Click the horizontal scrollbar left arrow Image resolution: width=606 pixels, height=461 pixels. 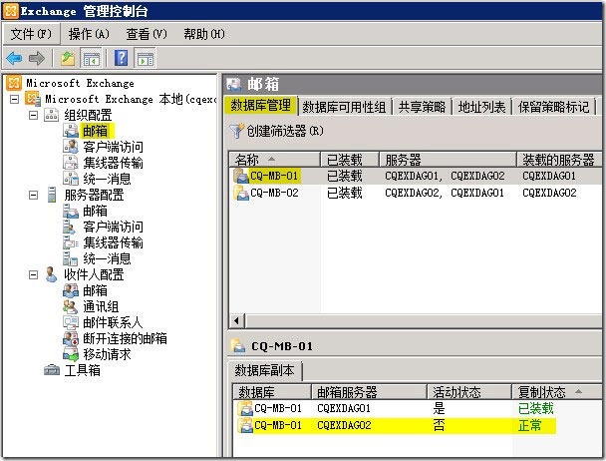pos(237,321)
